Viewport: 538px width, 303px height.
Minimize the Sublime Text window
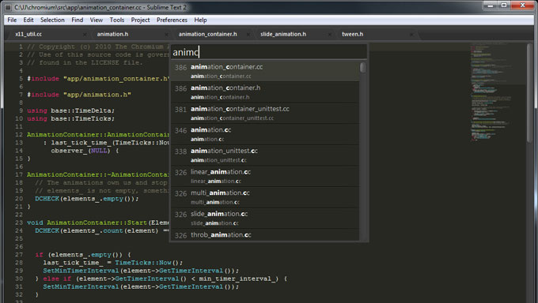(x=491, y=6)
